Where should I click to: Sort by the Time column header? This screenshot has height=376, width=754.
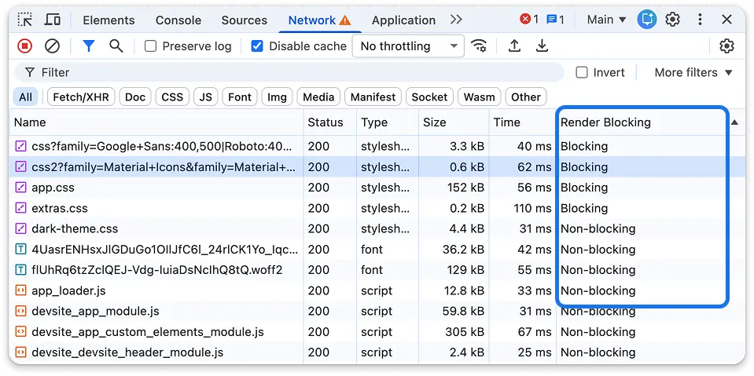pos(523,122)
